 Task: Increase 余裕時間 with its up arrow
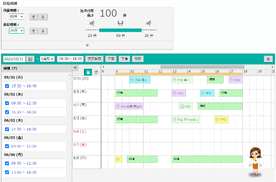[34, 31]
